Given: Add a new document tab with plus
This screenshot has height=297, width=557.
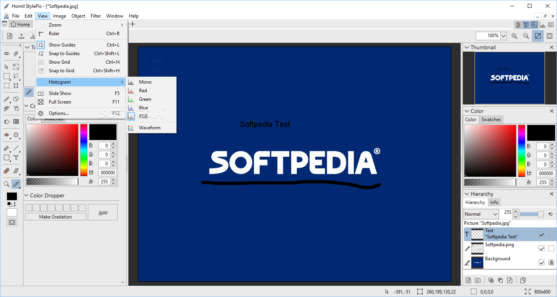Looking at the screenshot, I should pyautogui.click(x=133, y=24).
